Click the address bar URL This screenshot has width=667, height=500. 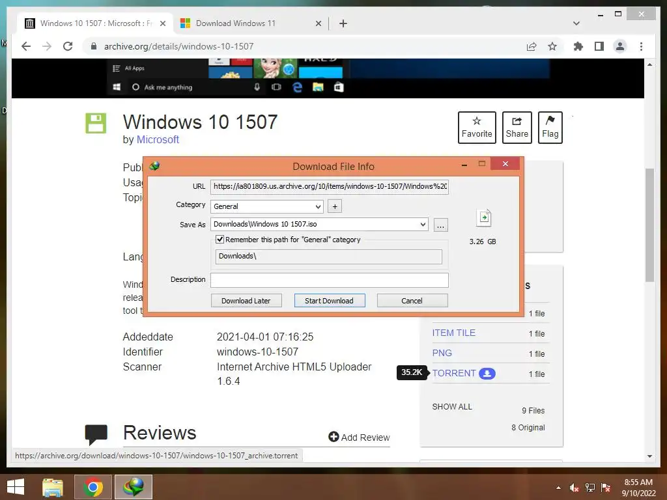click(178, 46)
